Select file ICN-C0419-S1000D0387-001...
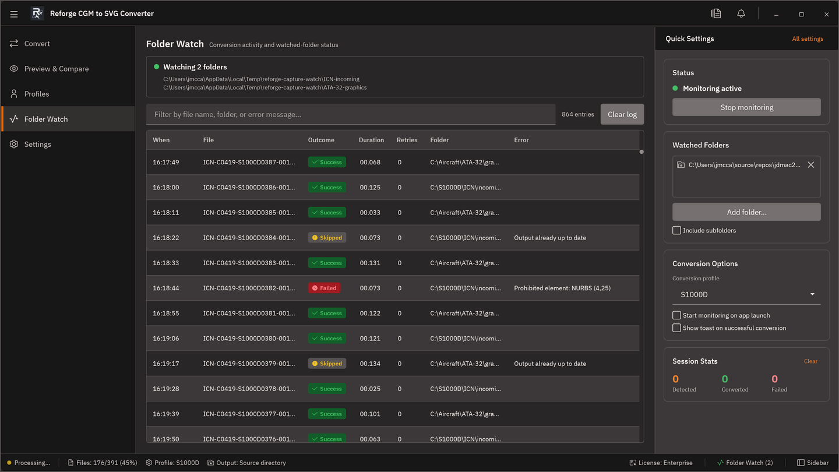 [x=249, y=162]
